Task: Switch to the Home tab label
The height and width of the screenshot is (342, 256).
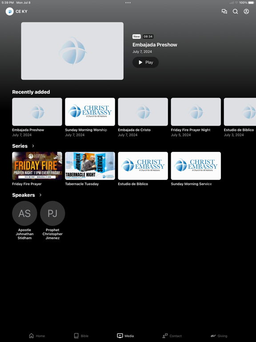Action: coord(40,336)
